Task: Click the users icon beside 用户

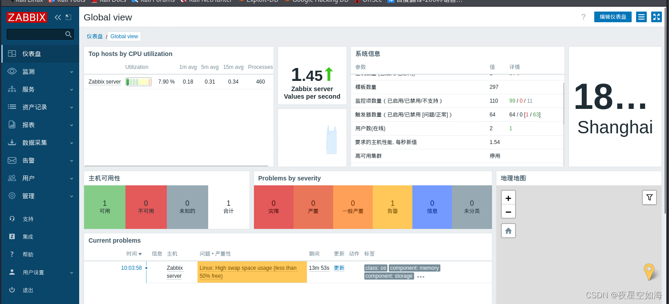Action: click(12, 178)
